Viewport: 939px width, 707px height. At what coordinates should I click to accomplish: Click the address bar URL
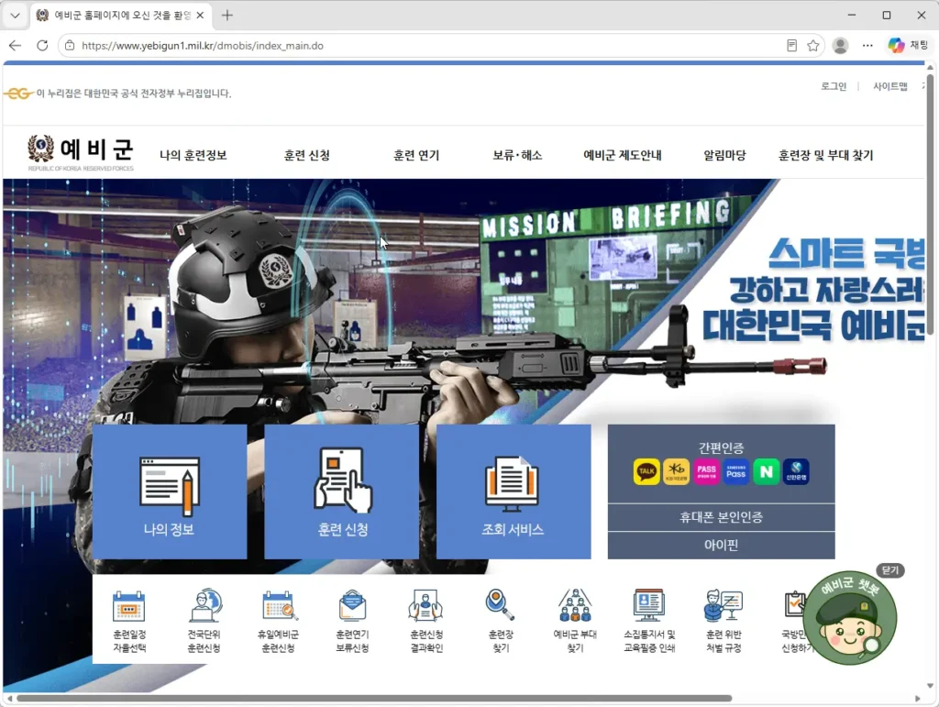[x=203, y=46]
